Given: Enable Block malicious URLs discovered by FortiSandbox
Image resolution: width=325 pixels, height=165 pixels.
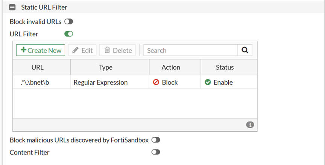Looking at the screenshot, I should pos(156,140).
